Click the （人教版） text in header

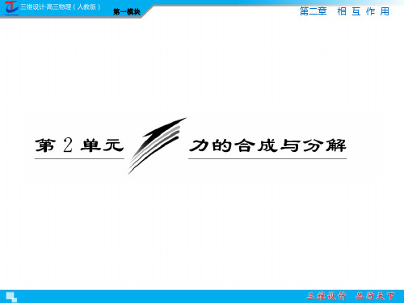click(x=86, y=6)
